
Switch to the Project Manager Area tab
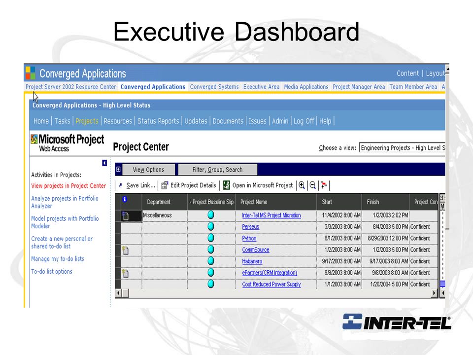pos(359,87)
